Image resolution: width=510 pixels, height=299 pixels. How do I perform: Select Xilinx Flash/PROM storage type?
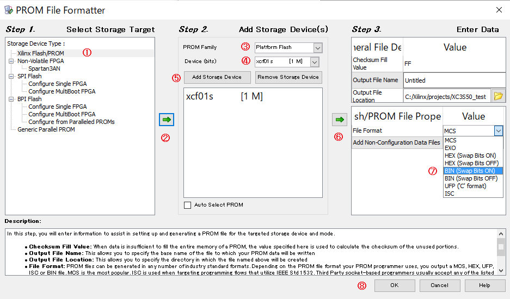point(41,53)
